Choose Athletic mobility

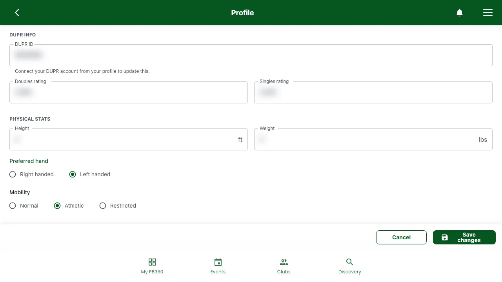click(x=69, y=206)
